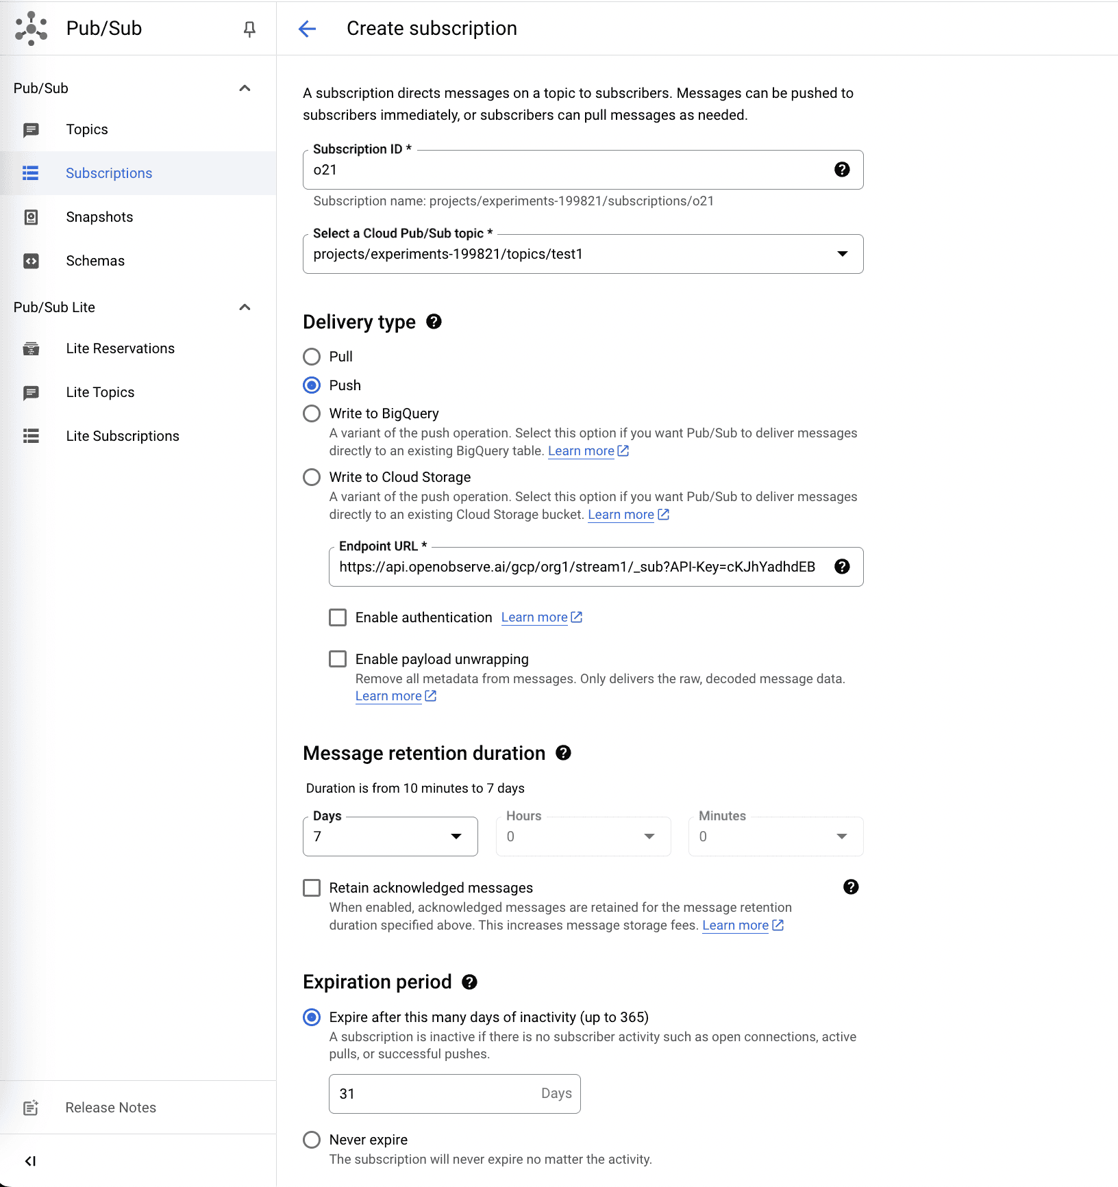
Task: Collapse the sidebar with the bottom arrow
Action: pyautogui.click(x=31, y=1160)
